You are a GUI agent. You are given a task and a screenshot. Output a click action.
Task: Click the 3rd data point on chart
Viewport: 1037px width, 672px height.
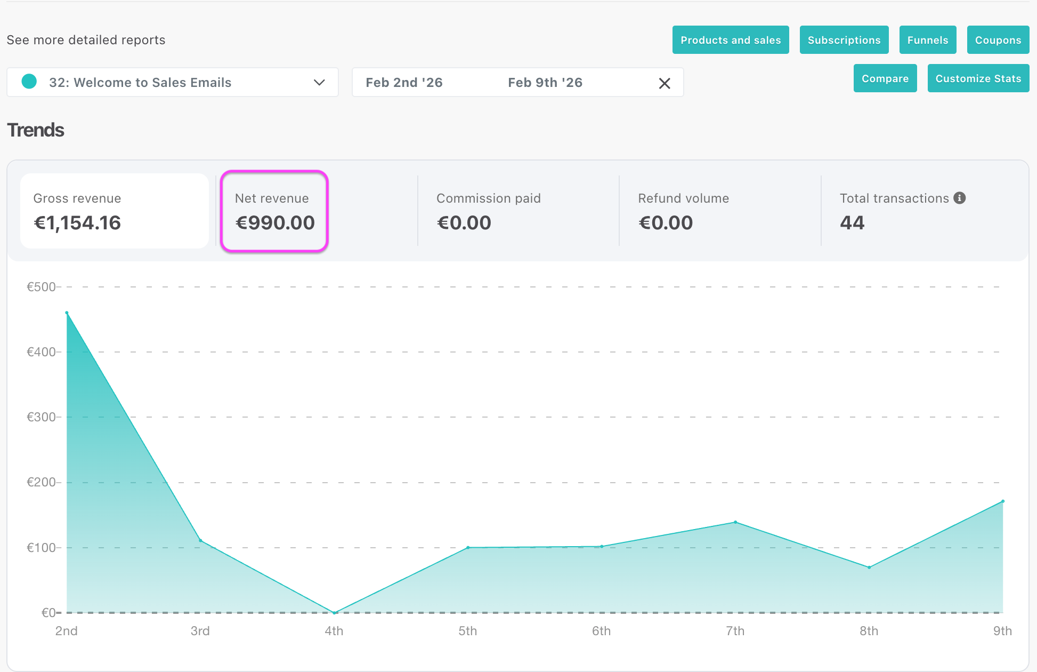coord(200,541)
